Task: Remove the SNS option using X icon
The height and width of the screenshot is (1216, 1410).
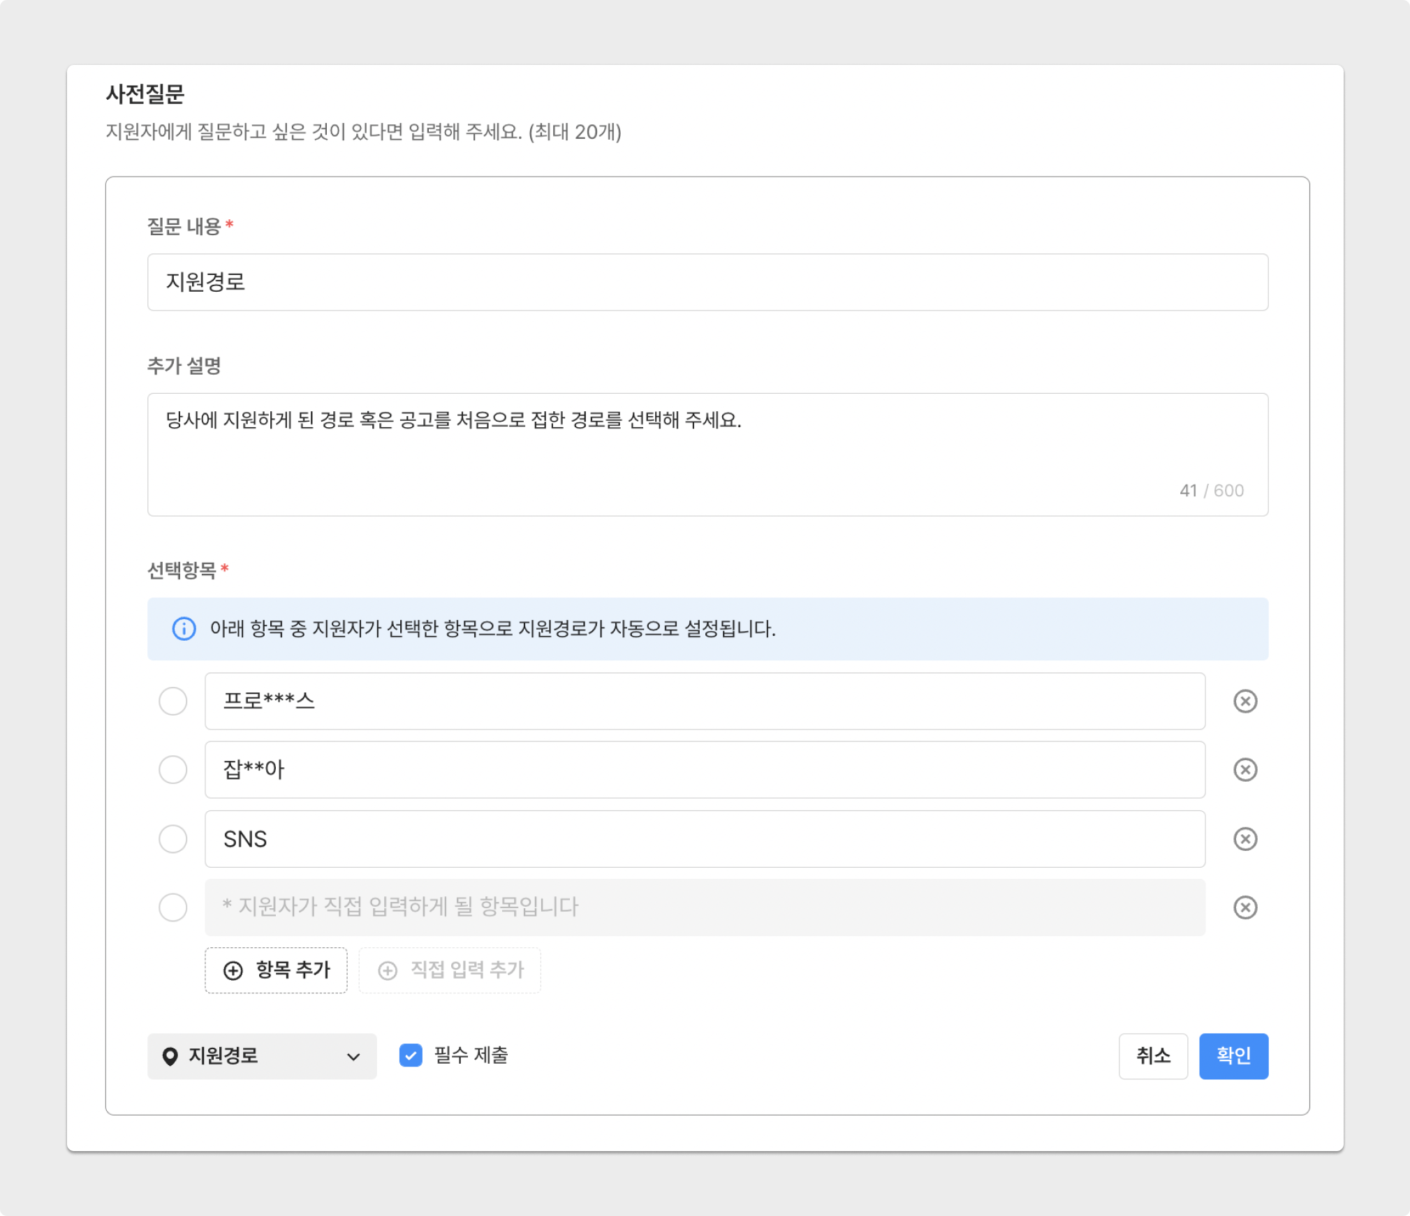Action: point(1244,838)
